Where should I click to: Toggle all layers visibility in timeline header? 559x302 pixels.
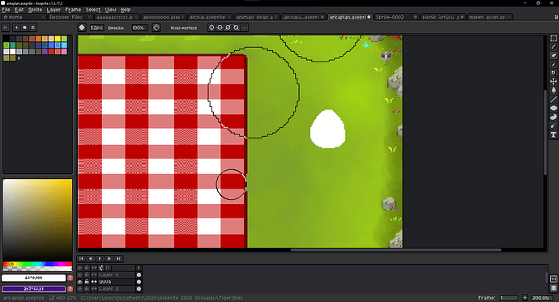click(80, 268)
